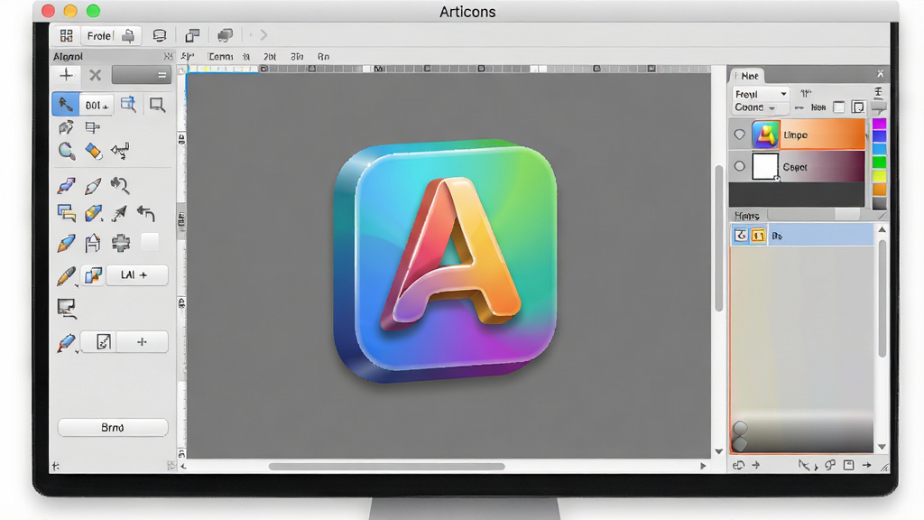Click the overlapping windows icon in top toolbar
924x520 pixels.
pyautogui.click(x=192, y=36)
